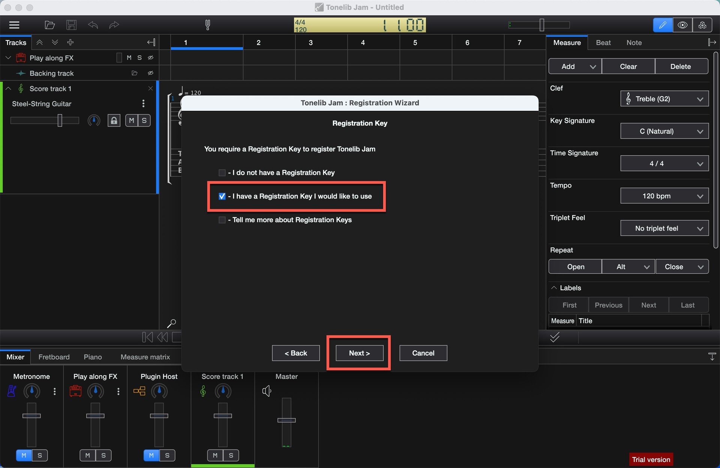The height and width of the screenshot is (468, 720).
Task: Click the save disk icon
Action: click(x=71, y=25)
